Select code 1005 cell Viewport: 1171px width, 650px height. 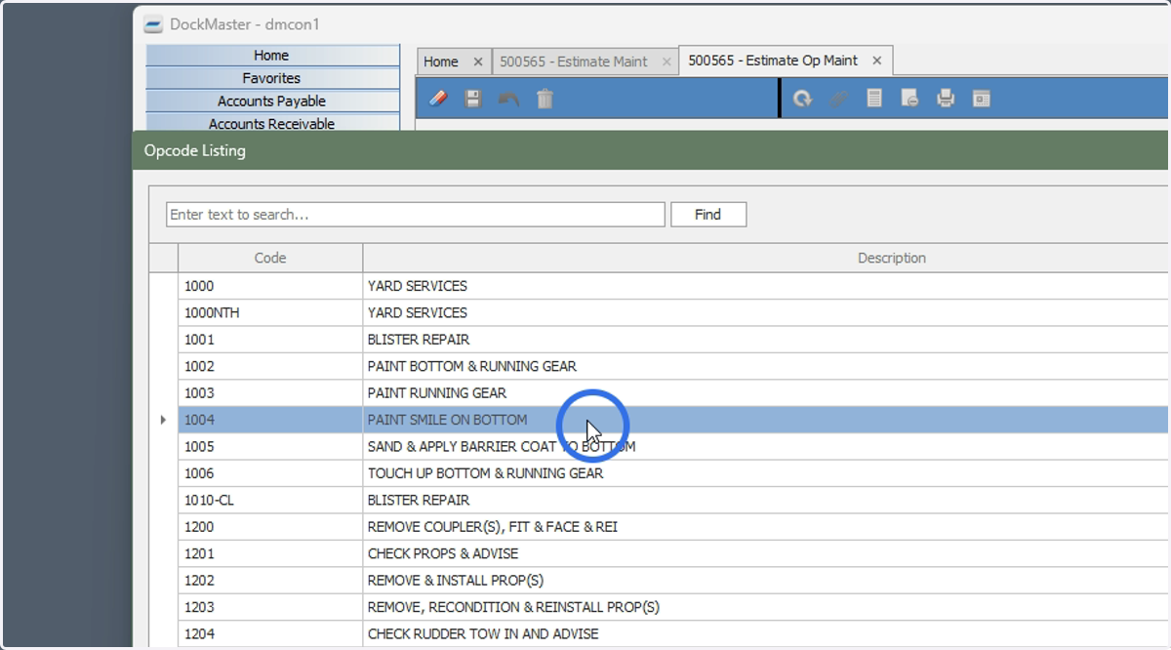[270, 446]
